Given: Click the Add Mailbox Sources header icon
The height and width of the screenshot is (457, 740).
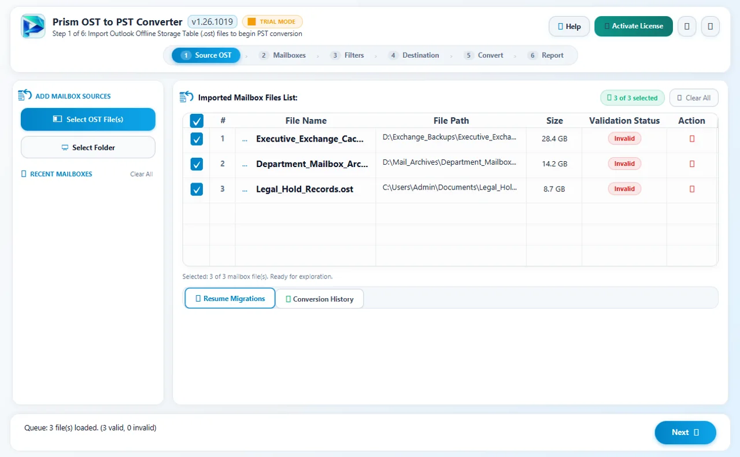Looking at the screenshot, I should click(x=25, y=95).
